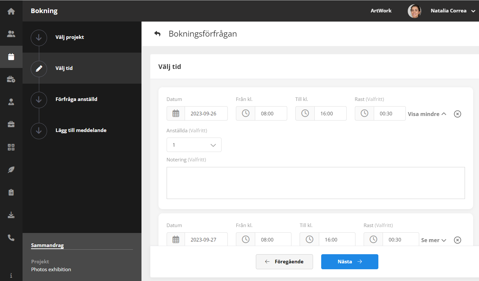The image size is (479, 281).
Task: Open the Anställda dropdown
Action: point(194,145)
